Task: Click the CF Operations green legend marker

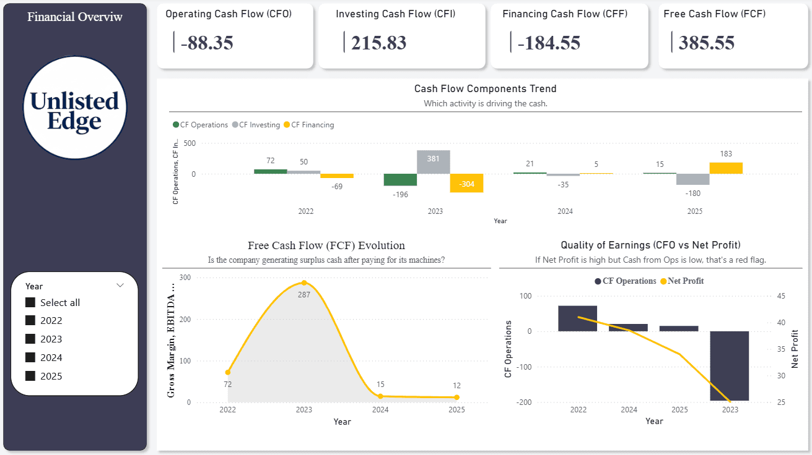Action: coord(176,125)
